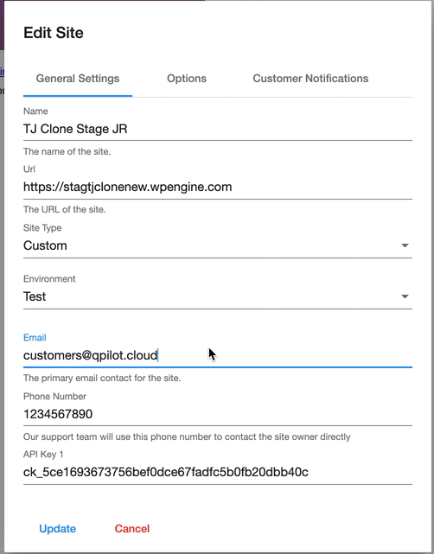The image size is (434, 554).
Task: Click the Cancel button
Action: point(132,529)
